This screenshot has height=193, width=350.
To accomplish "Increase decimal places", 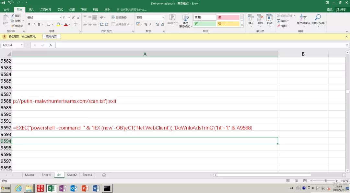I will (x=157, y=24).
